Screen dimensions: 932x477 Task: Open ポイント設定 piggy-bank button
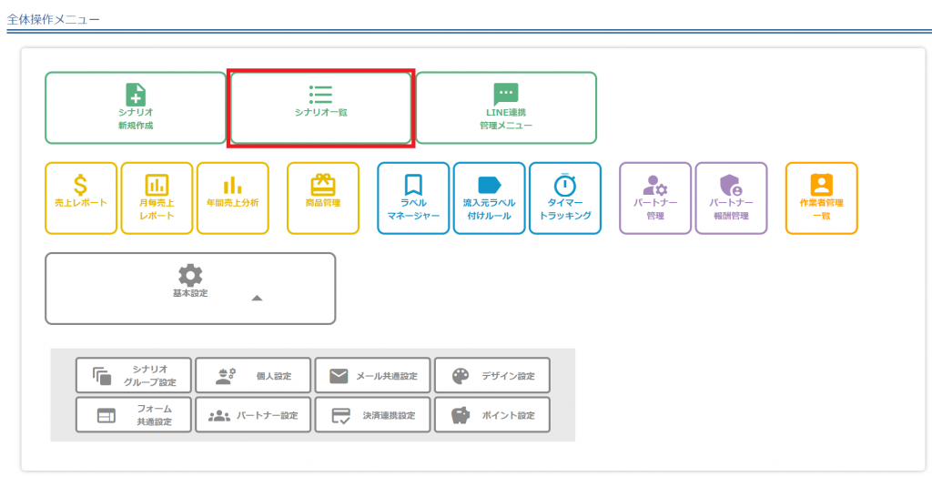click(492, 414)
